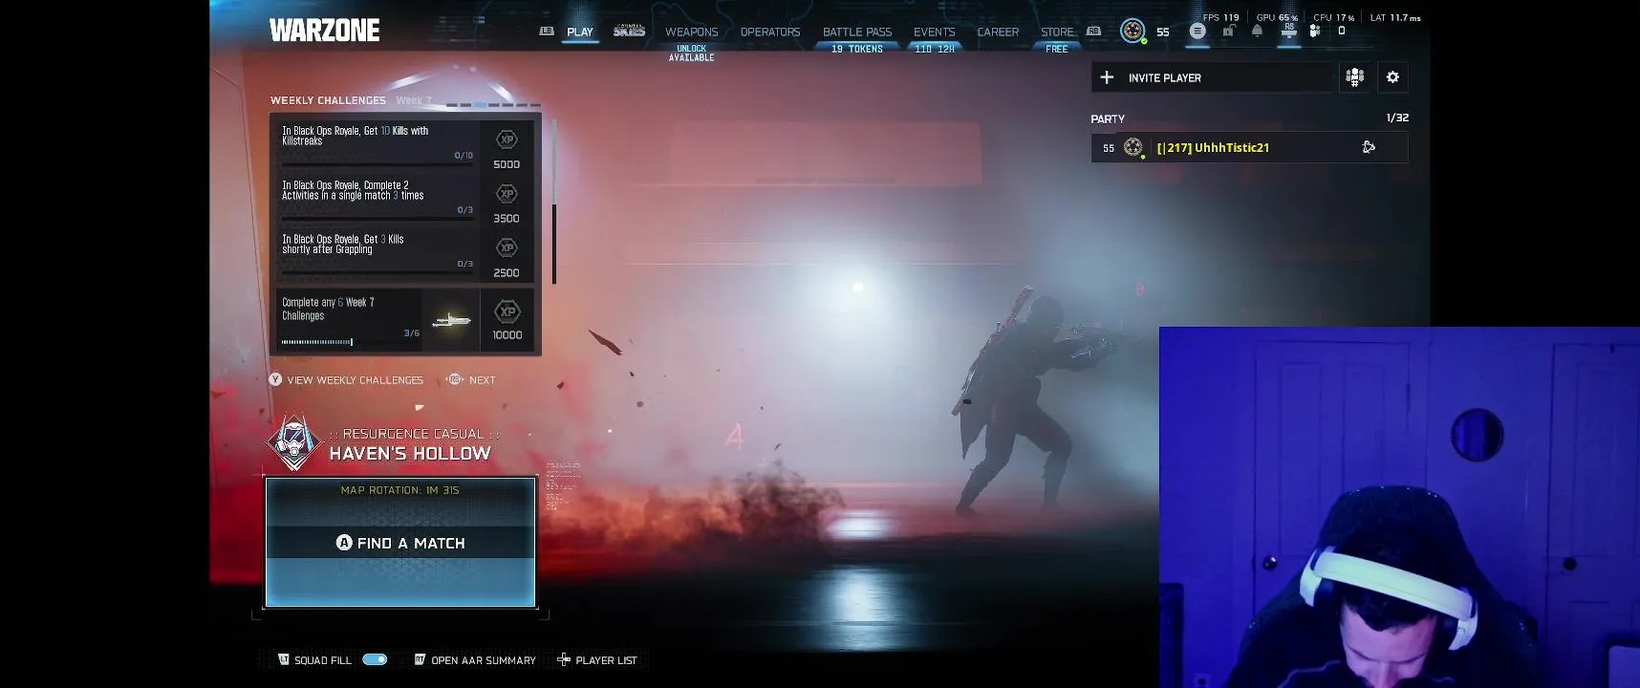Click the Killstreaks 0/10 progress bar
The height and width of the screenshot is (688, 1640).
click(x=378, y=163)
